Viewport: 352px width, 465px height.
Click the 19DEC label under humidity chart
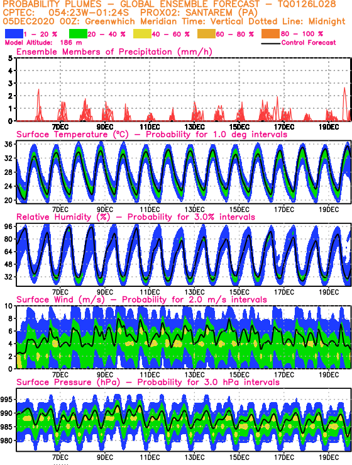pyautogui.click(x=329, y=292)
